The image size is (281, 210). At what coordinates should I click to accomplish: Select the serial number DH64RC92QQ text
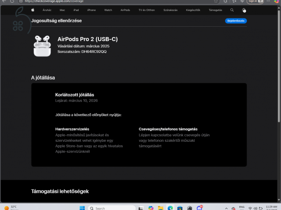[94, 52]
